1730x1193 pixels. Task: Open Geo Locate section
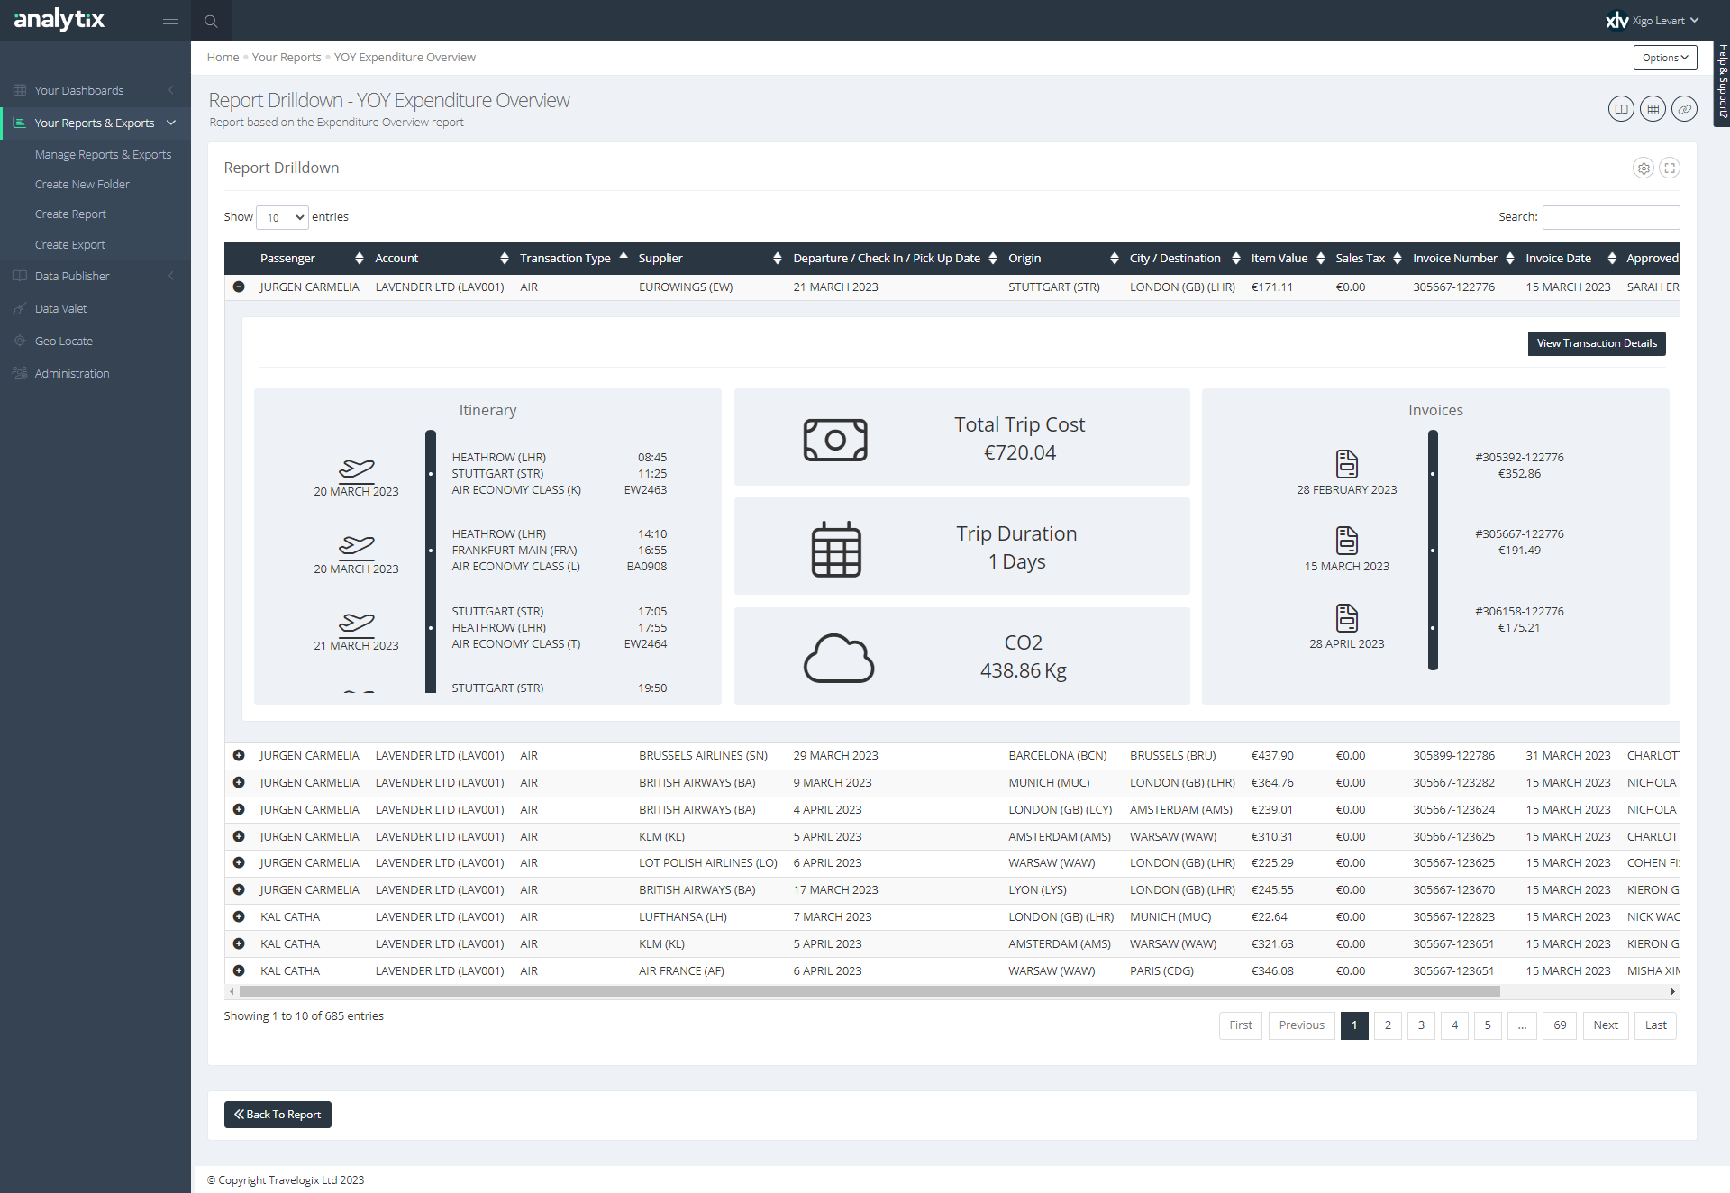[x=63, y=342]
